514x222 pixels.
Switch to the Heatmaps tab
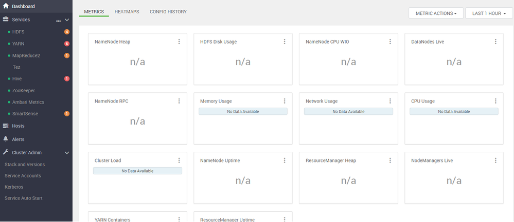(x=127, y=11)
